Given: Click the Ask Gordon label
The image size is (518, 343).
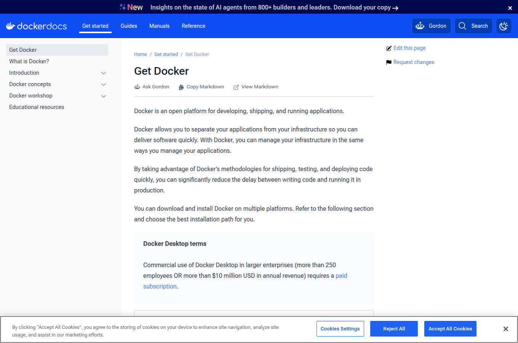Looking at the screenshot, I should (156, 87).
